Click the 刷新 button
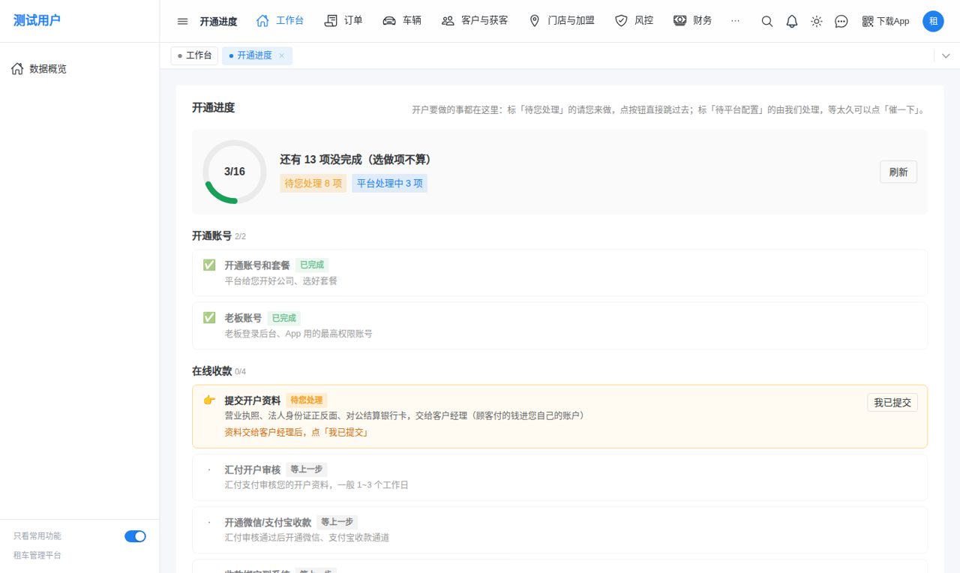This screenshot has width=960, height=573. click(898, 172)
